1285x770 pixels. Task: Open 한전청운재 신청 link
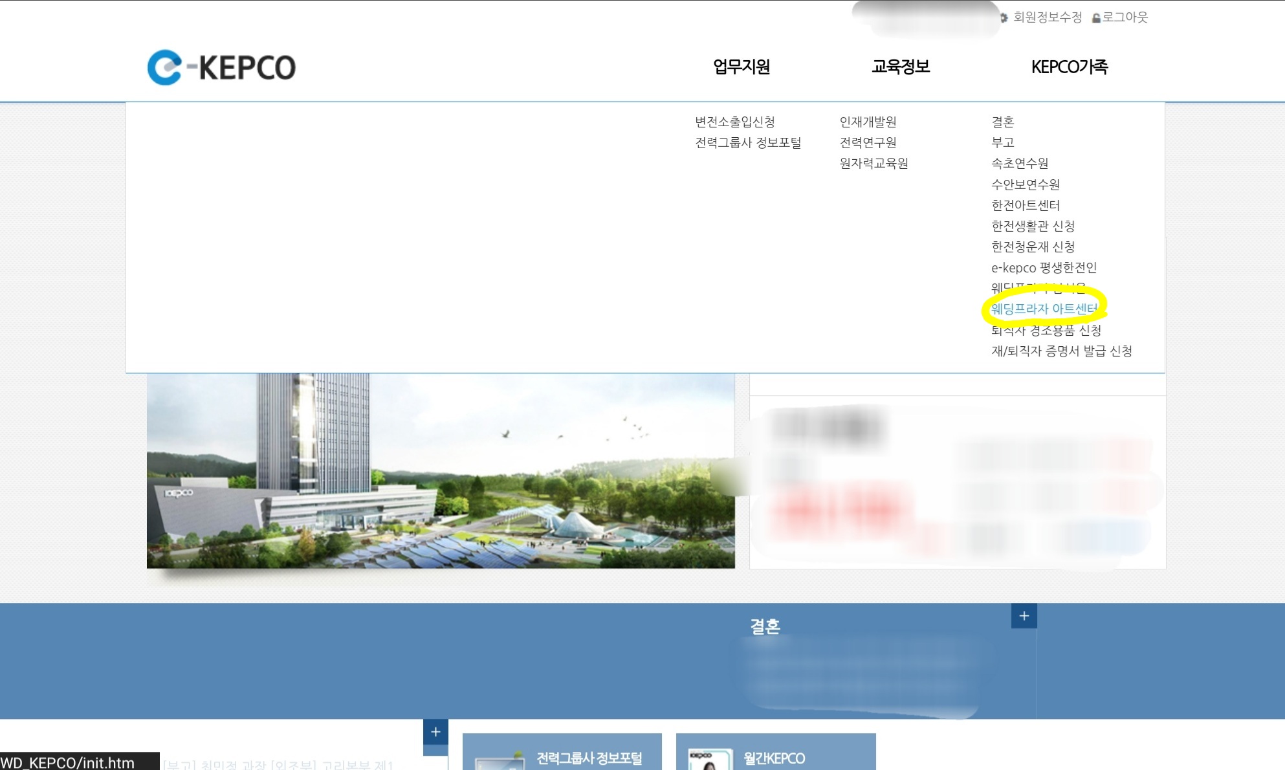point(1033,247)
